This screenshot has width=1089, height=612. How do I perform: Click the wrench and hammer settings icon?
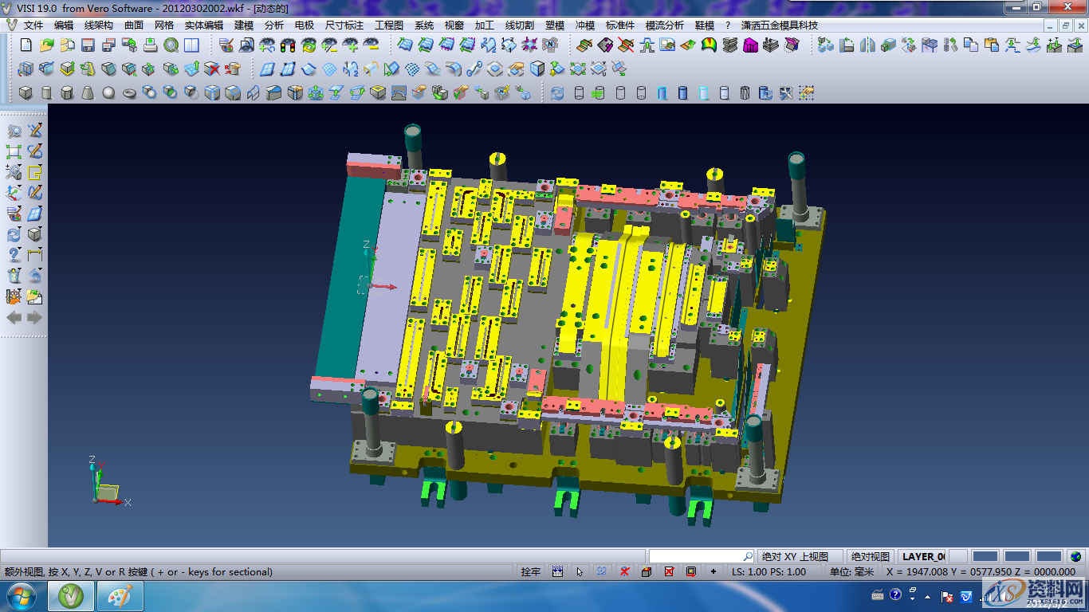pos(786,93)
